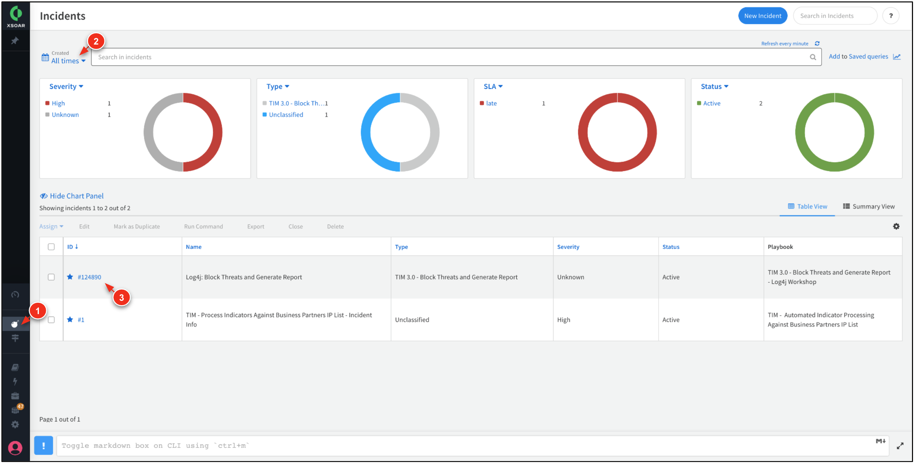Click the ID sort arrow icon
Screen dimensions: 915x464
[x=76, y=247]
